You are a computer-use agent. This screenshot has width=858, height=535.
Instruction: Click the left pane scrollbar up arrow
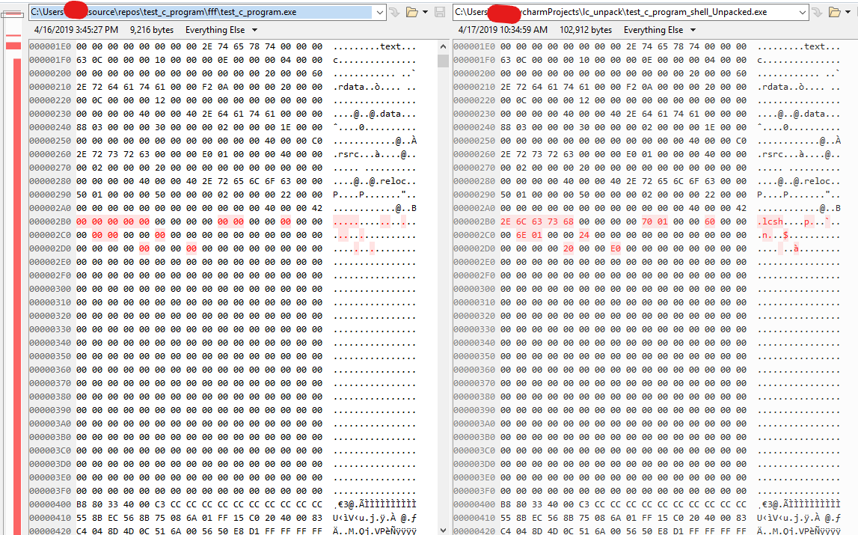444,47
